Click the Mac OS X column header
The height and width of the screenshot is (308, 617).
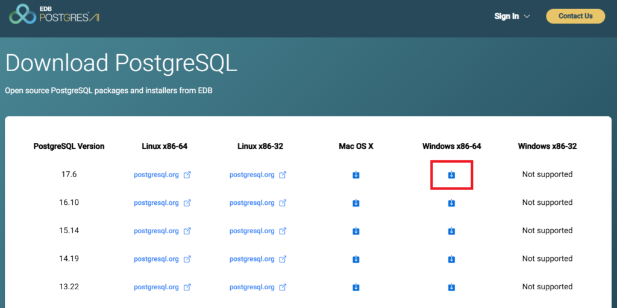click(355, 146)
